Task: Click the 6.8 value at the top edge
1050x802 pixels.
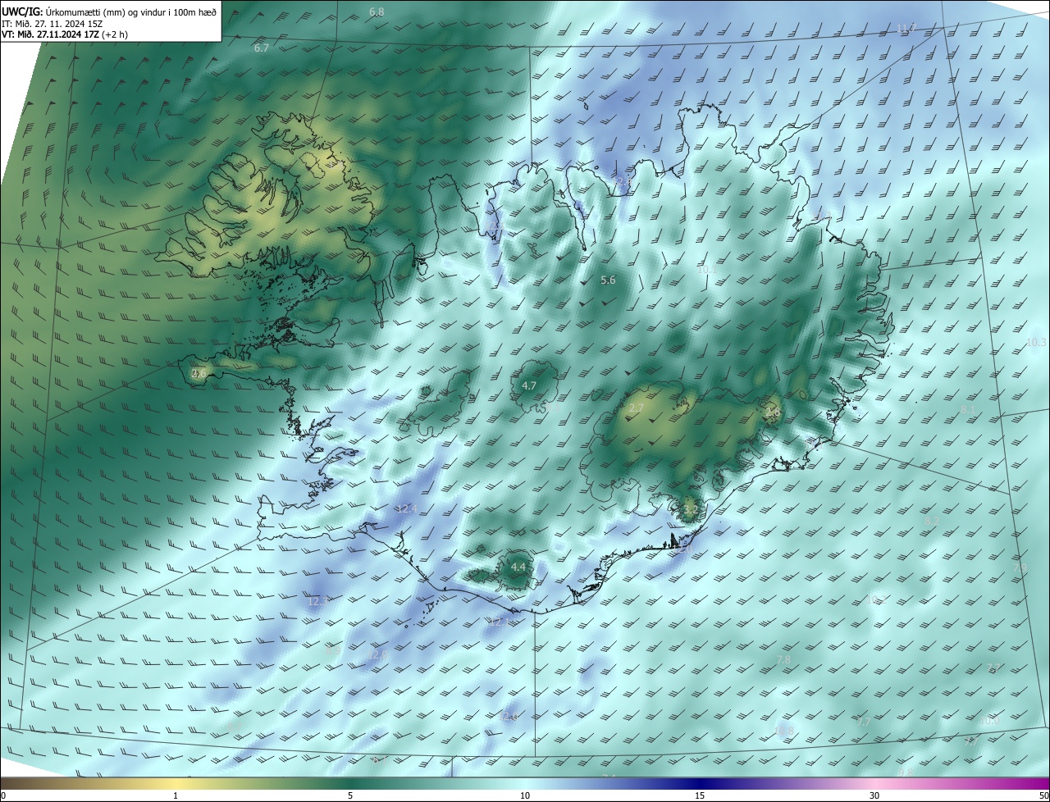Action: pos(377,12)
